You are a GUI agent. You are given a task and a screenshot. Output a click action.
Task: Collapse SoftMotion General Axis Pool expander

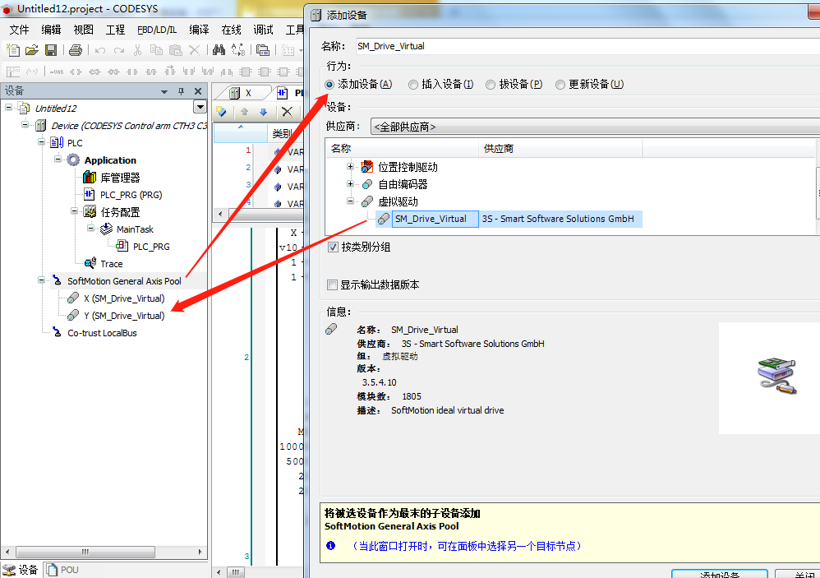coord(41,280)
